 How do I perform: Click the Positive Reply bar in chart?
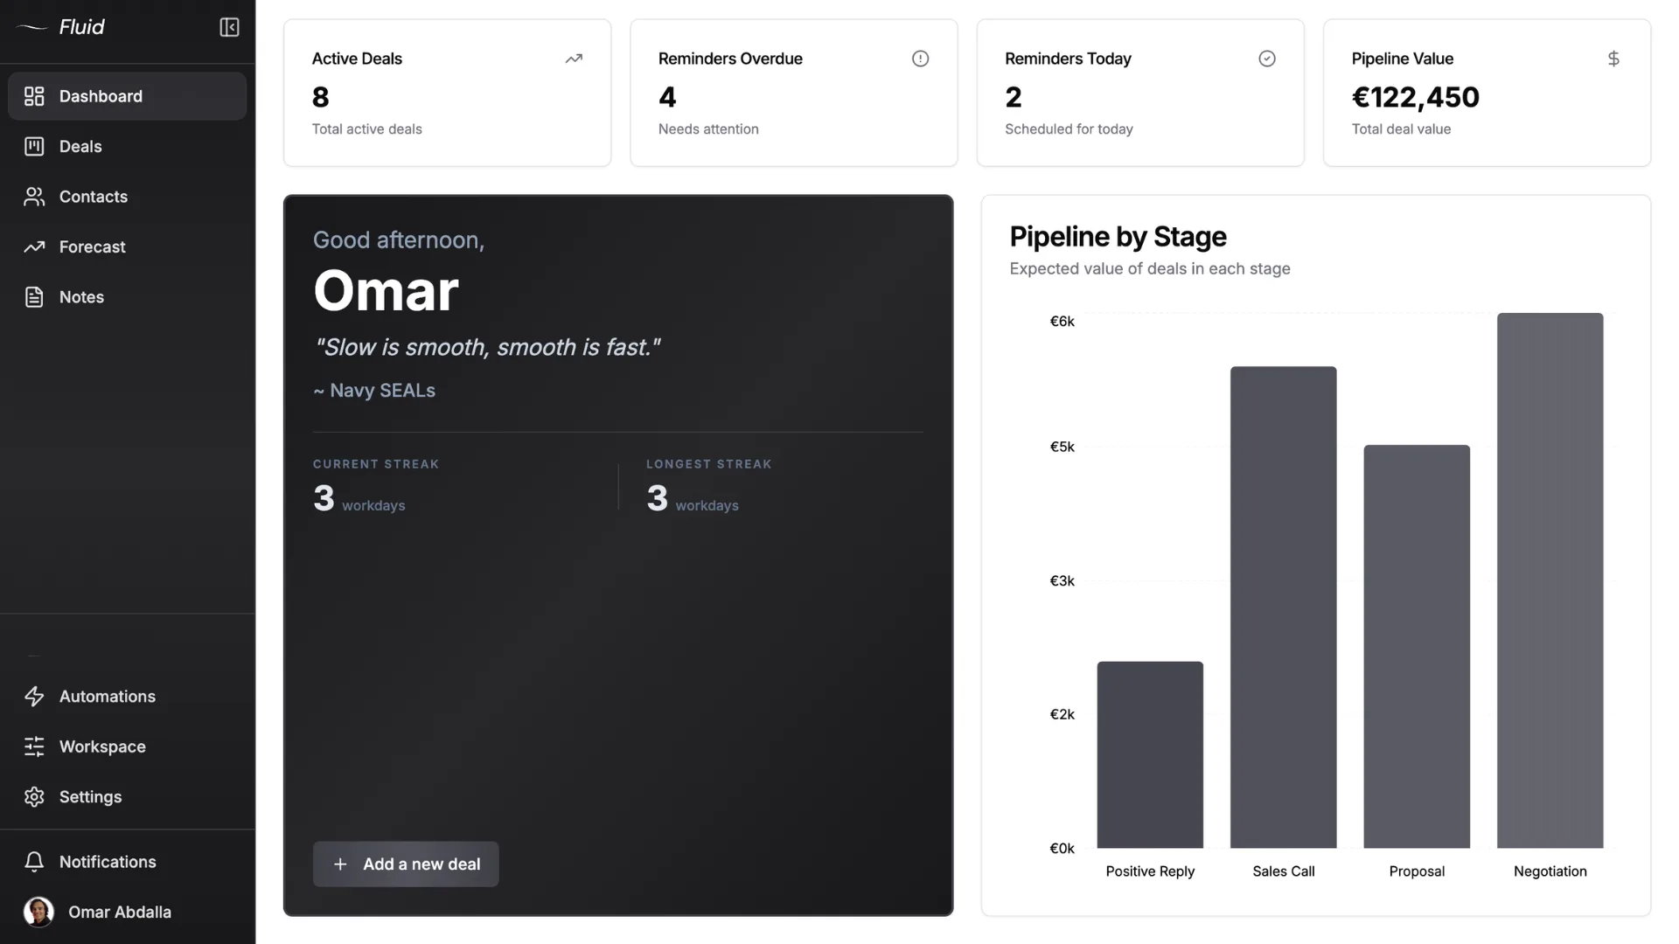coord(1150,754)
